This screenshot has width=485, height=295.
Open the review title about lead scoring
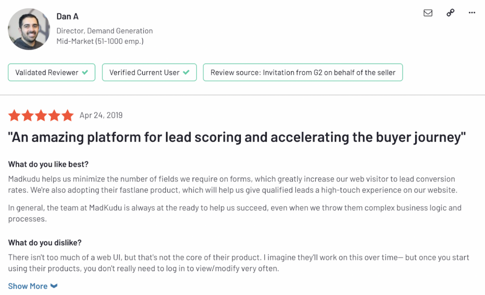[x=237, y=138]
